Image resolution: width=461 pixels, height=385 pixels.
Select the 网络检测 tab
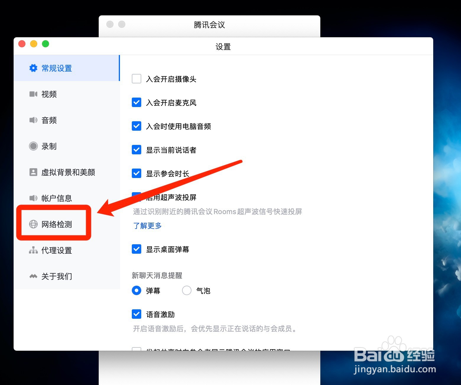[x=66, y=224]
